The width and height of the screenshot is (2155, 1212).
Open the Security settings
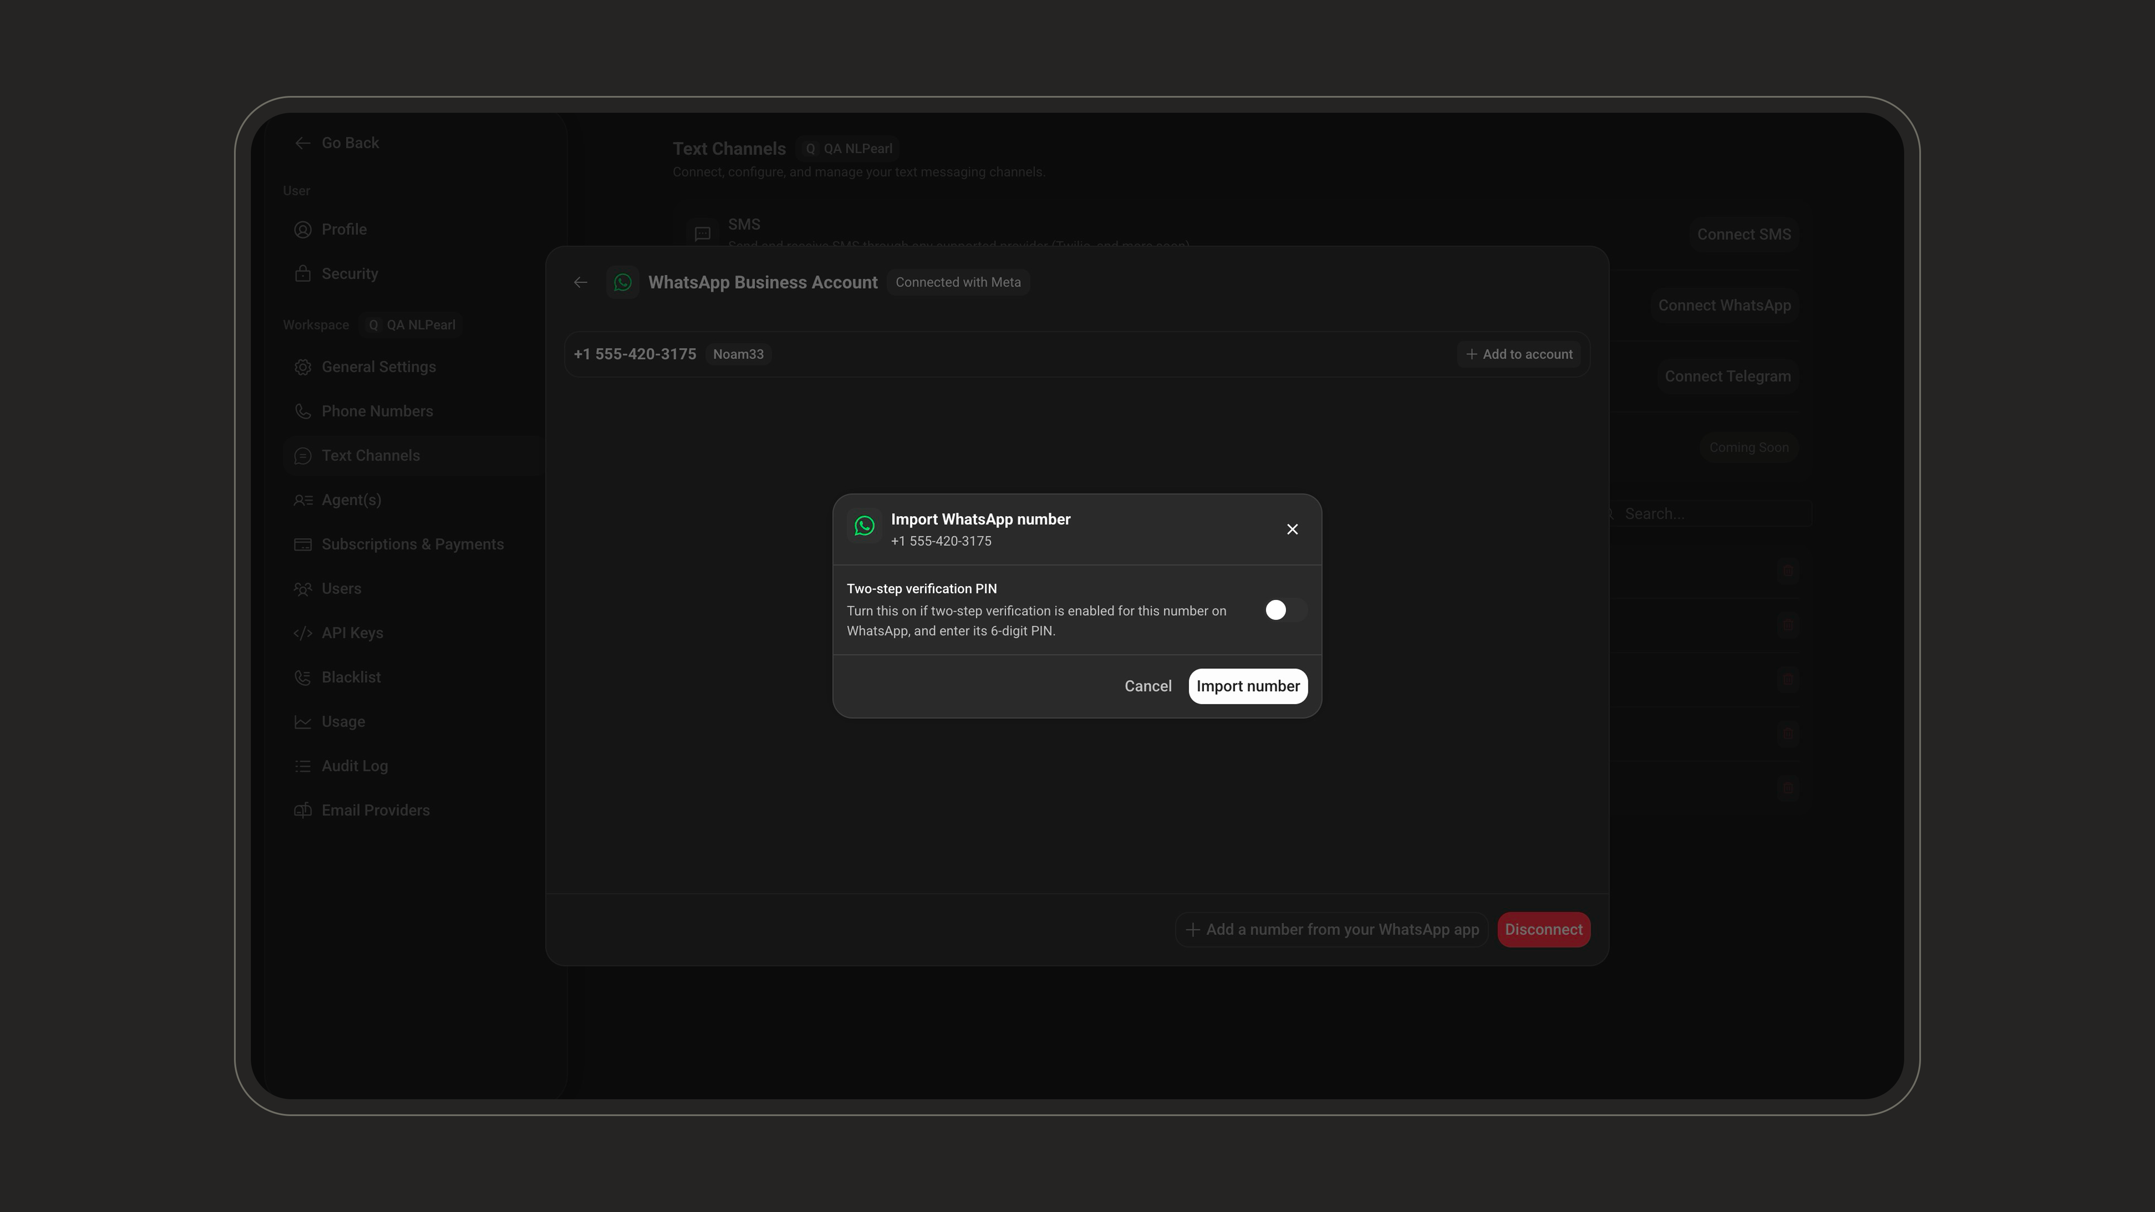350,274
